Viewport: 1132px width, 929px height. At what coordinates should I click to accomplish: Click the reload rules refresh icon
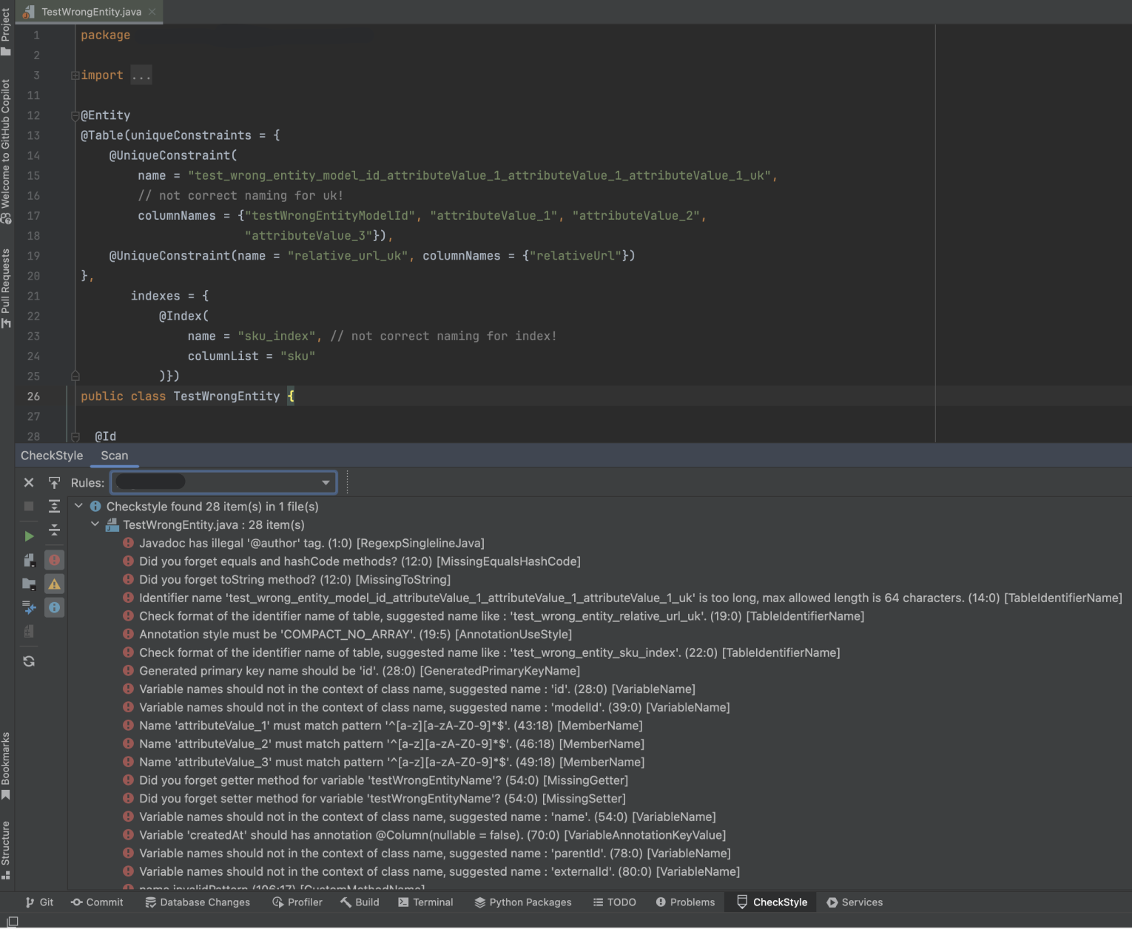click(x=29, y=661)
